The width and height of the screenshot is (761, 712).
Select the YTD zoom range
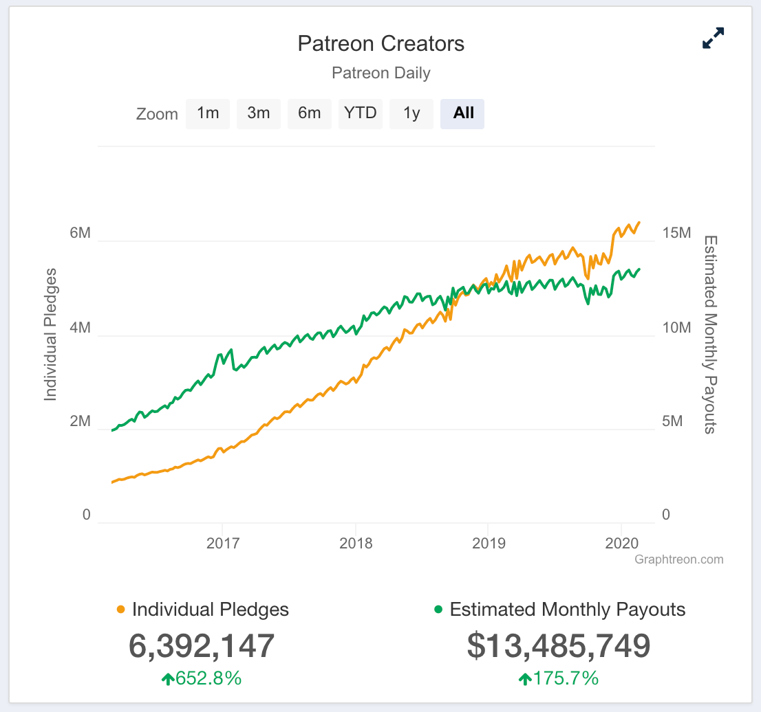(x=361, y=113)
